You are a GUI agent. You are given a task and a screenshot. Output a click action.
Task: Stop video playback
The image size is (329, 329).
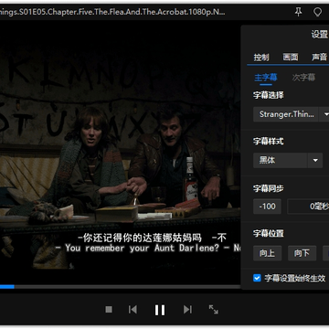click(x=109, y=310)
